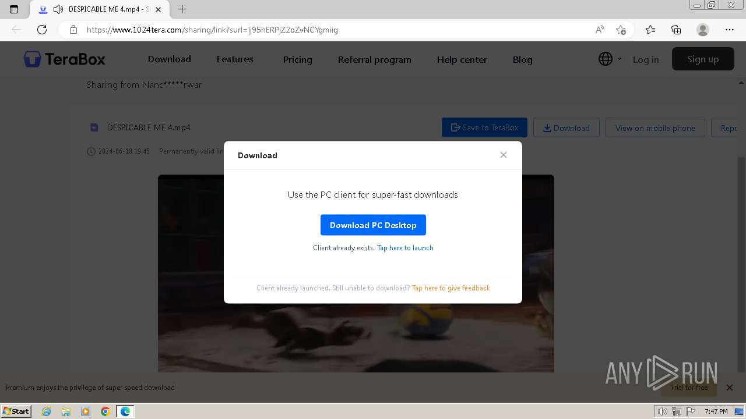746x419 pixels.
Task: View site information lock icon
Action: 73,30
